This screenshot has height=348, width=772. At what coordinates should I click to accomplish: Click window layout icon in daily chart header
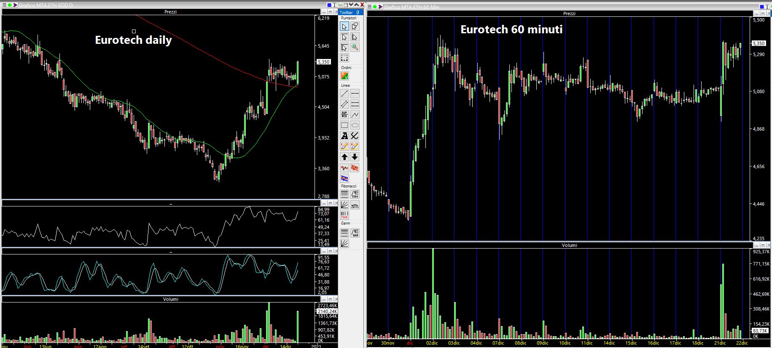pos(346,5)
